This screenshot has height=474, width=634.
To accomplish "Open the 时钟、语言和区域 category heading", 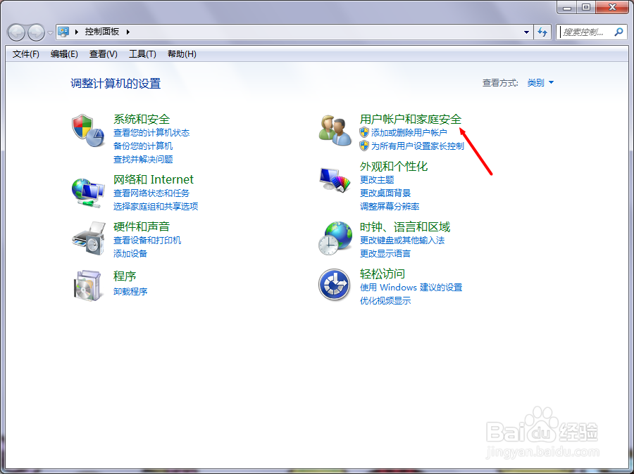I will pos(405,226).
